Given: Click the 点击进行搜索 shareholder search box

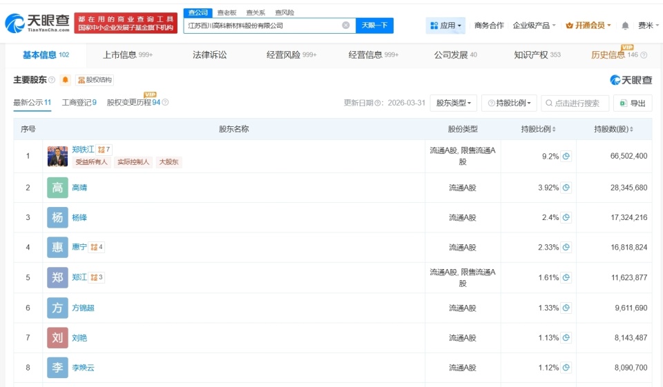Looking at the screenshot, I should click(575, 103).
